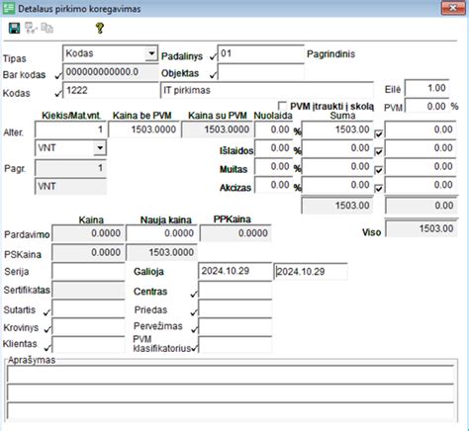Click the lookup checkmark beside Kodas field
Viewport: 469px width, 431px height.
click(58, 94)
